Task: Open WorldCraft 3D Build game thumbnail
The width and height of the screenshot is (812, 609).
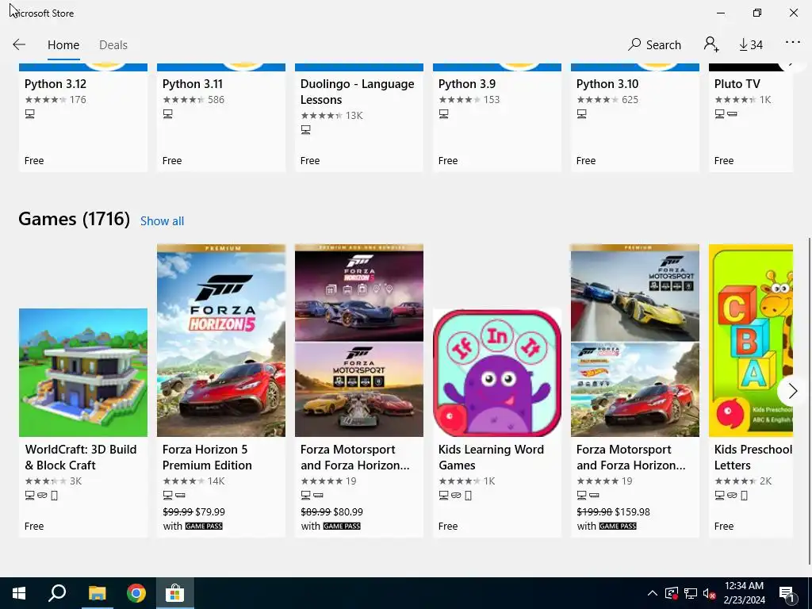Action: [x=82, y=373]
